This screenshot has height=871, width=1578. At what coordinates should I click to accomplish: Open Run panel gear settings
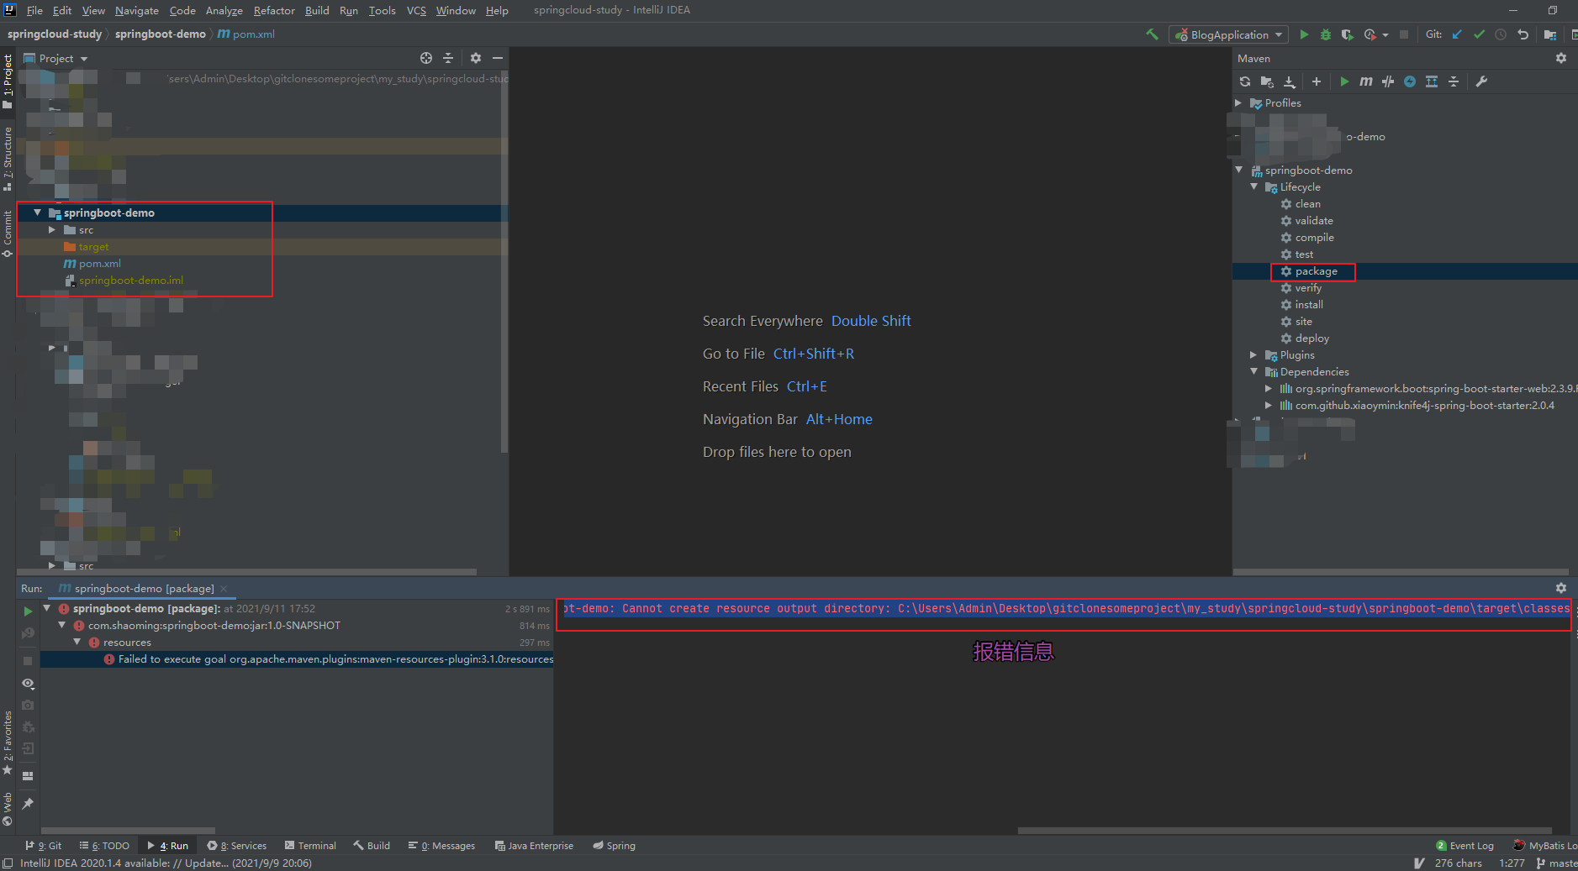[x=1561, y=588]
